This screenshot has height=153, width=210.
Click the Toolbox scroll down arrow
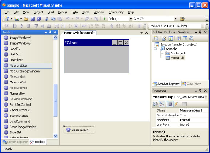tap(56, 136)
